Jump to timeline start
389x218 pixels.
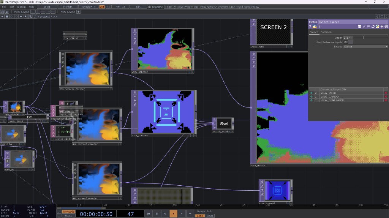tap(149, 213)
